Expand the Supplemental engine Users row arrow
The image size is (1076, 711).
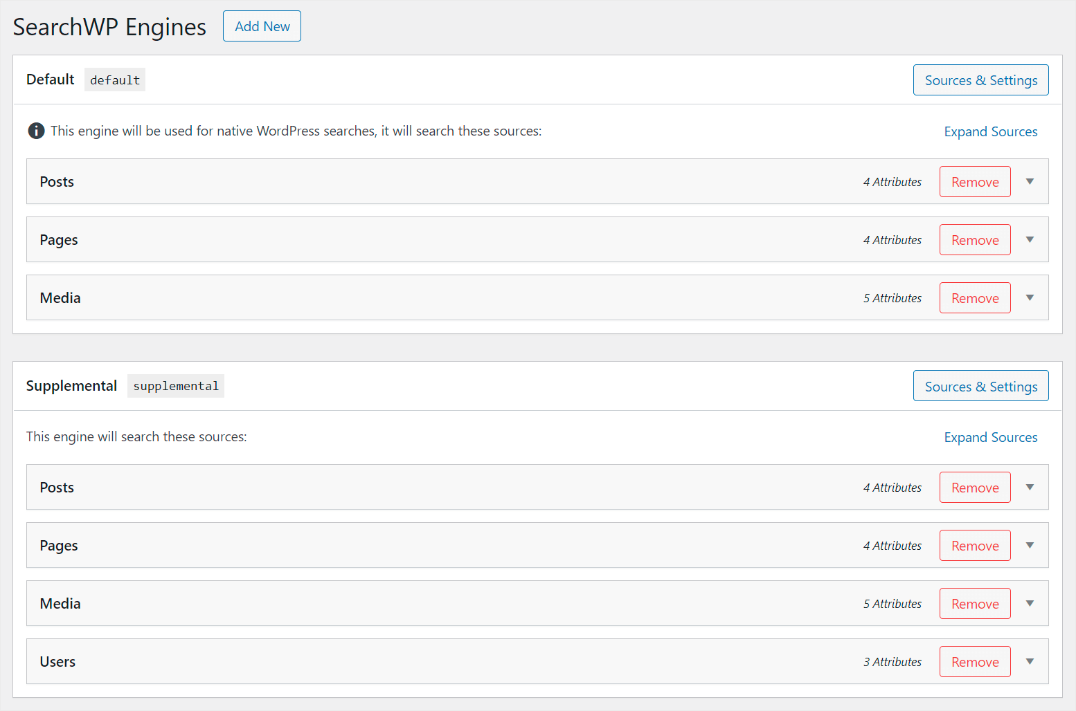[1030, 662]
